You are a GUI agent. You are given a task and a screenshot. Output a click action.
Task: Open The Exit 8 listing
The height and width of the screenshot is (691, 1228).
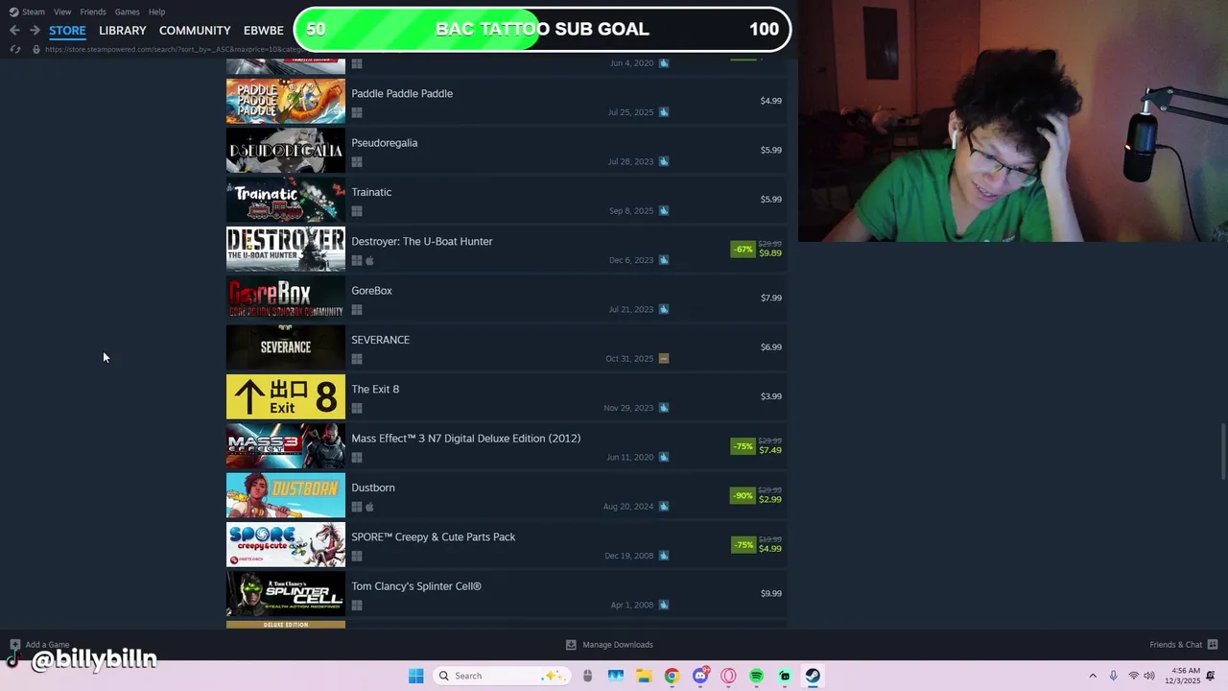point(507,396)
